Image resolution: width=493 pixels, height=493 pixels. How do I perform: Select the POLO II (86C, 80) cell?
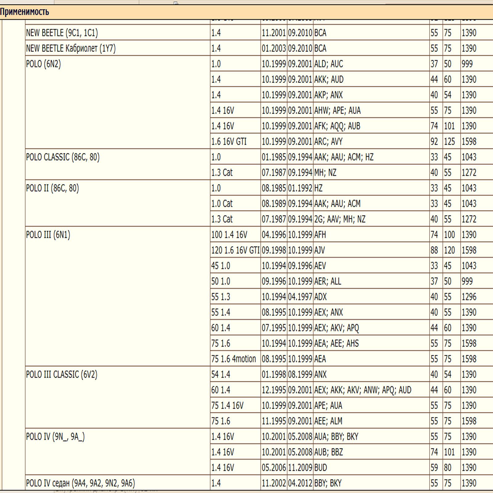pos(52,188)
